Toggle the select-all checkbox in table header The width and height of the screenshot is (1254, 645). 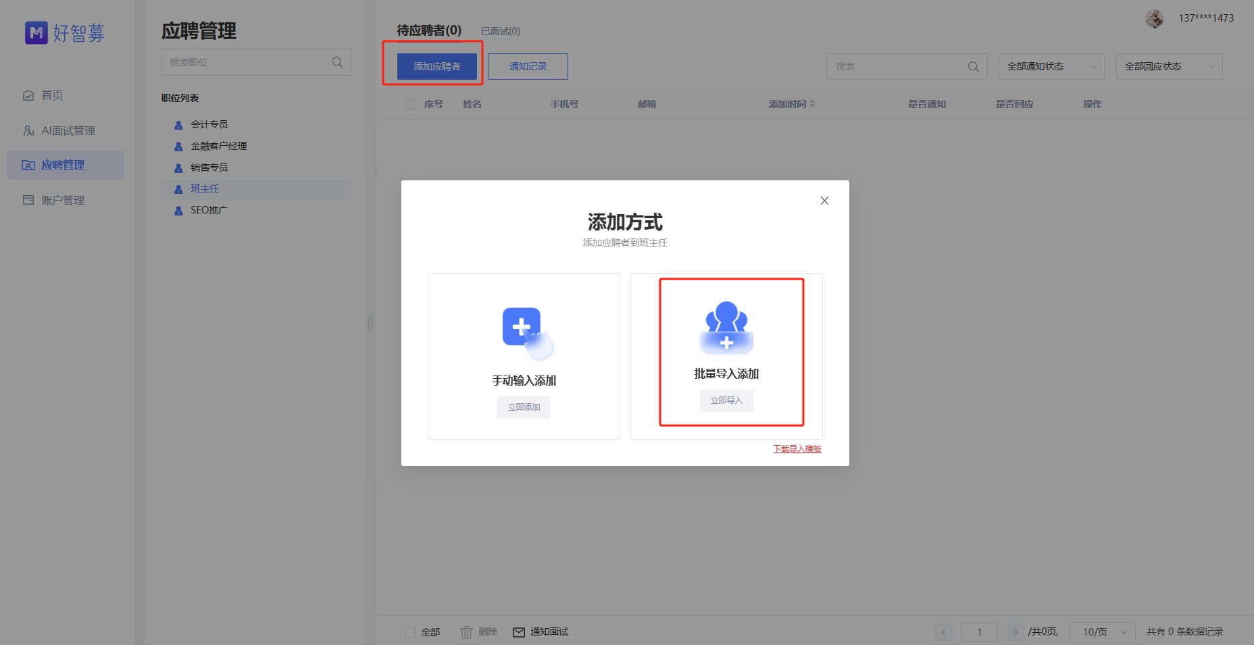[x=410, y=103]
